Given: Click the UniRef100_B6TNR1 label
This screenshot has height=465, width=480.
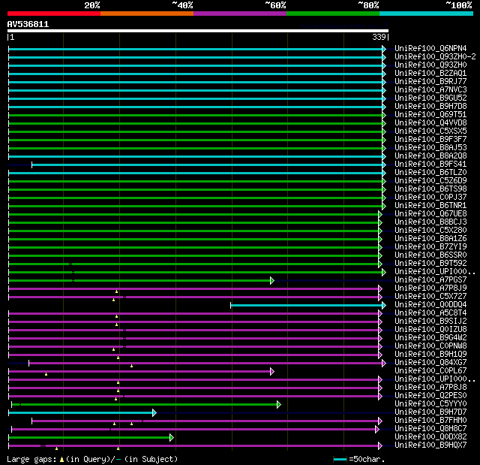Looking at the screenshot, I should [x=430, y=206].
